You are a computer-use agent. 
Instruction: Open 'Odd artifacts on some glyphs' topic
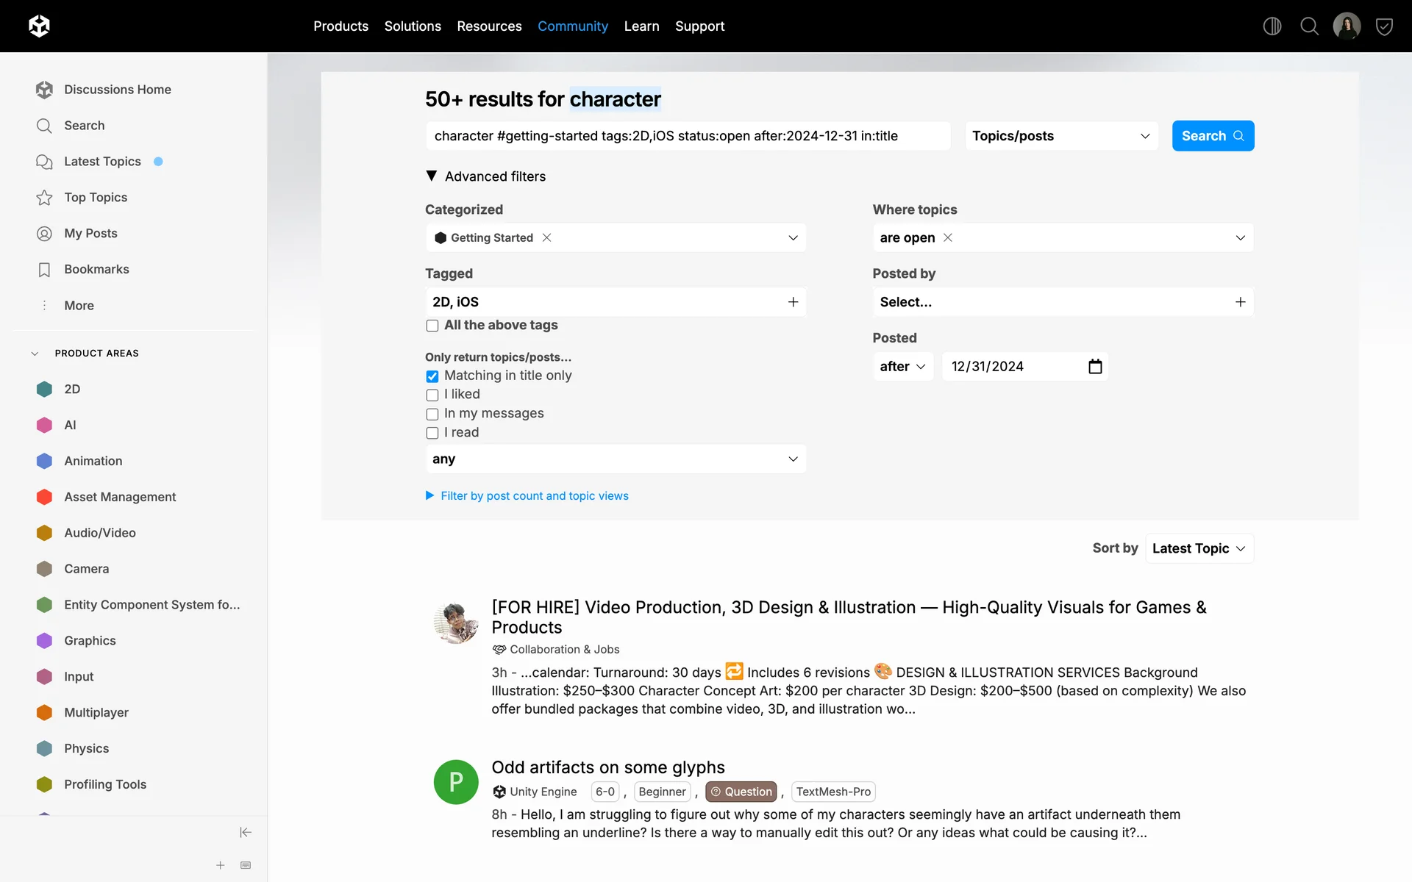(607, 767)
